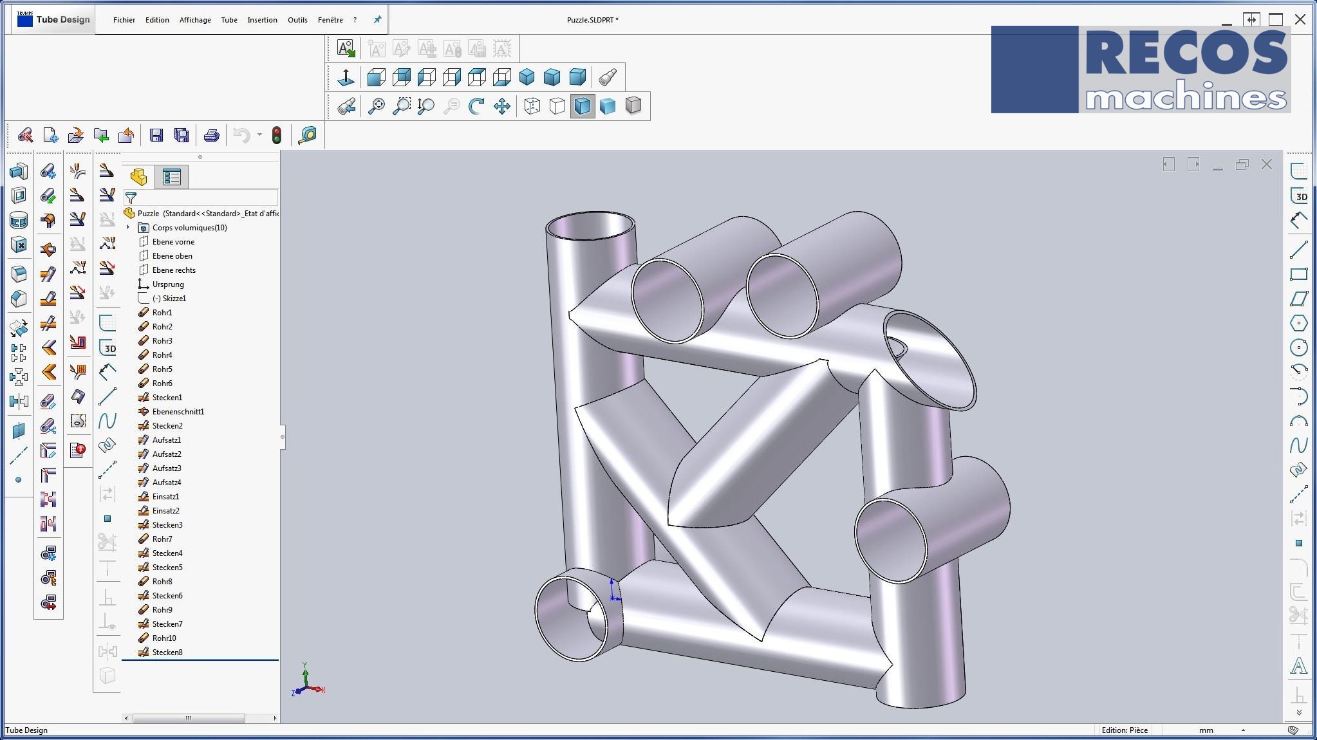Select the Zoom to Area tool
This screenshot has height=740, width=1317.
402,106
